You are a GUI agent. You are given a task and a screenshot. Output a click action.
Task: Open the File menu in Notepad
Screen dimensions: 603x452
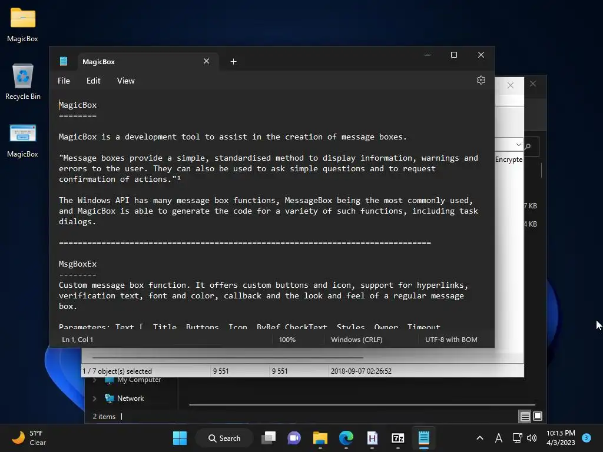pyautogui.click(x=64, y=81)
